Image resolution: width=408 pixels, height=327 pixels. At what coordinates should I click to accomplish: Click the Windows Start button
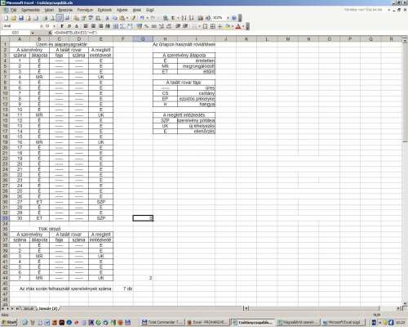tap(9, 322)
